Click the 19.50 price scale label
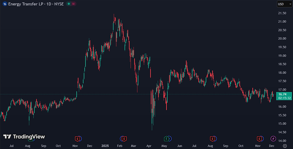The width and height of the screenshot is (293, 149). (282, 47)
